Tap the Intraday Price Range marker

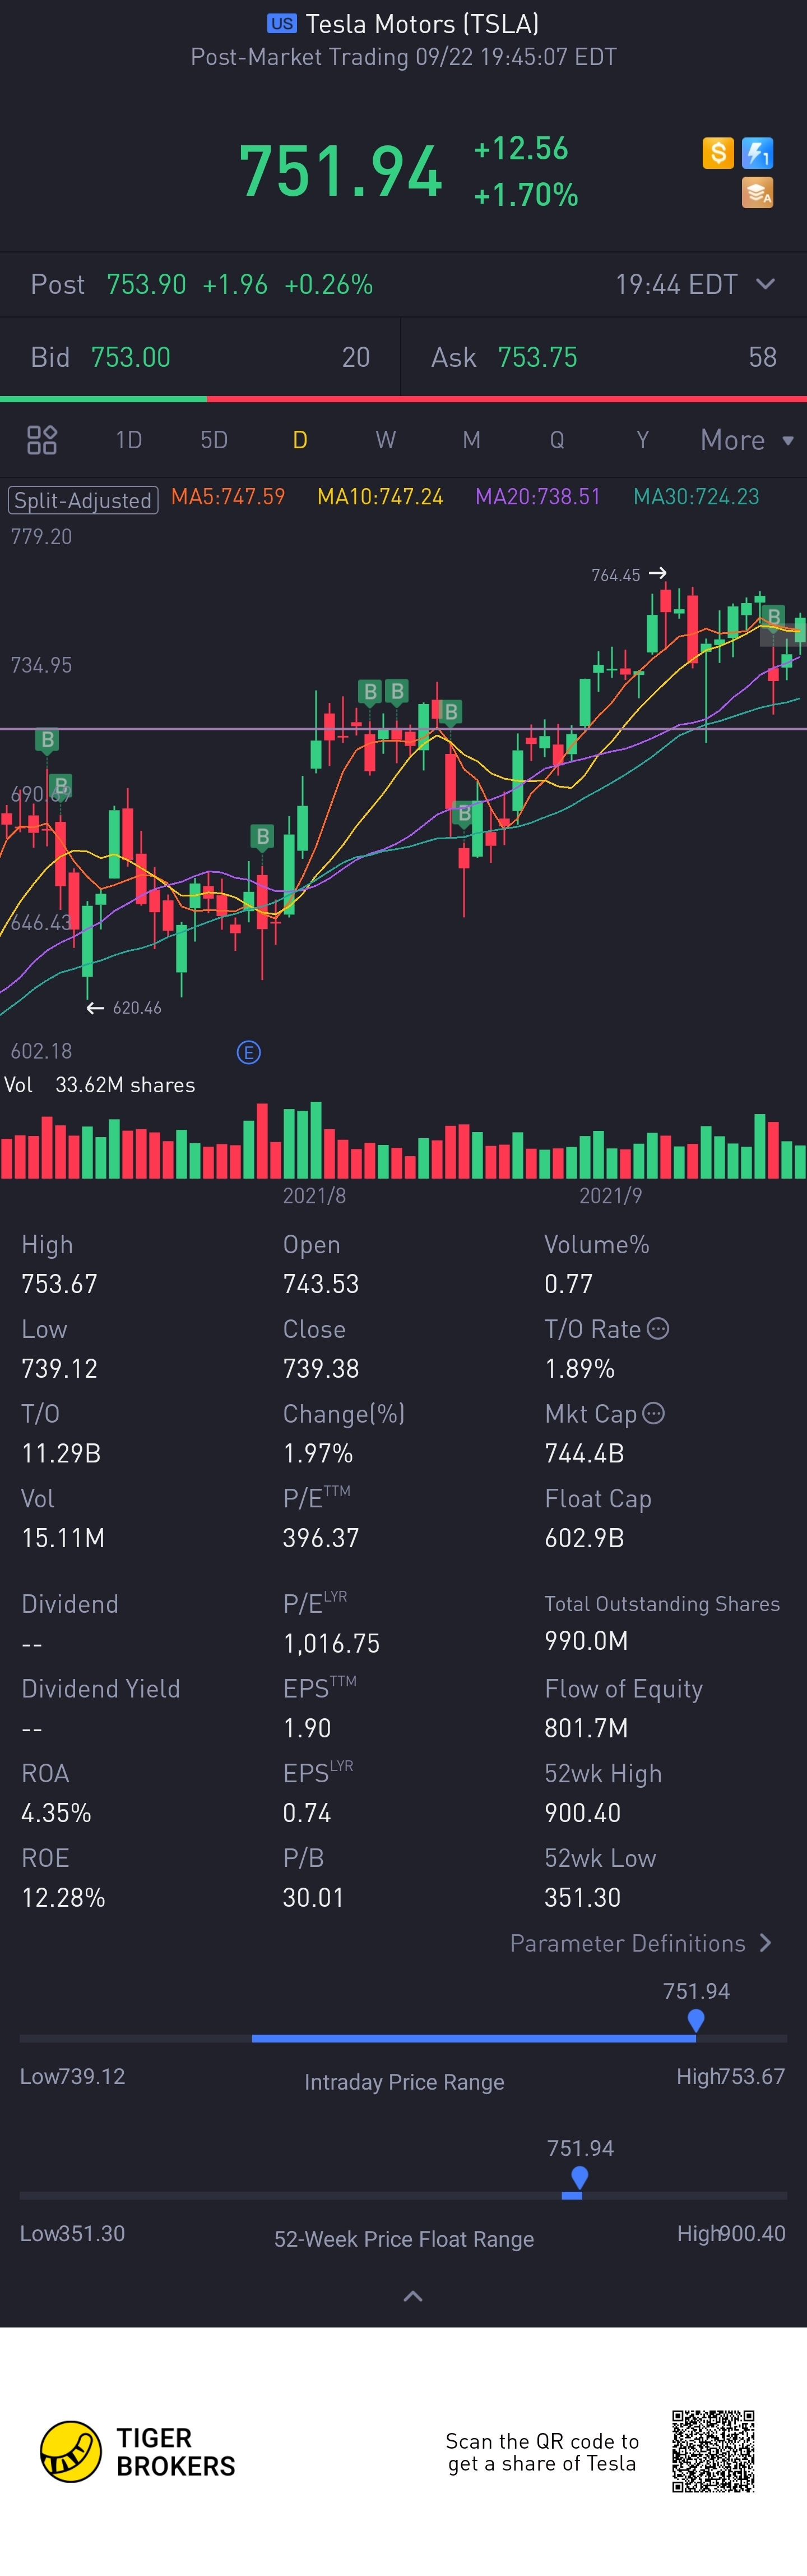pyautogui.click(x=696, y=2021)
